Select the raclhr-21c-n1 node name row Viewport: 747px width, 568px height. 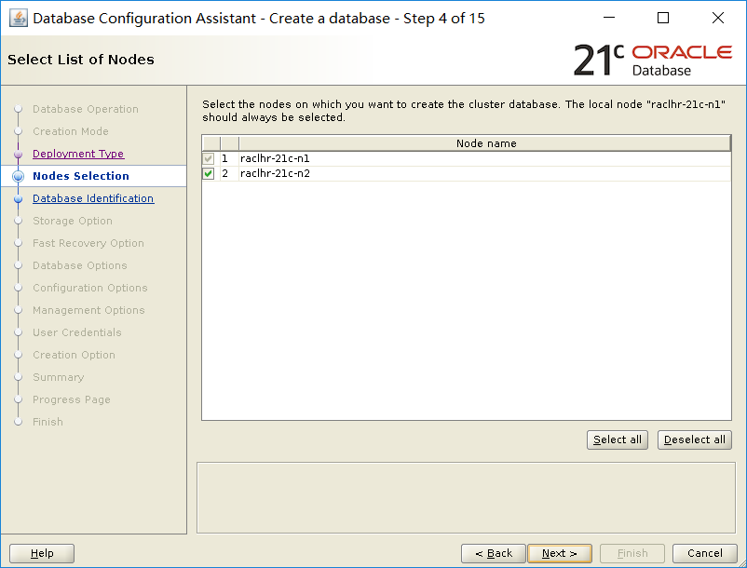pyautogui.click(x=484, y=158)
